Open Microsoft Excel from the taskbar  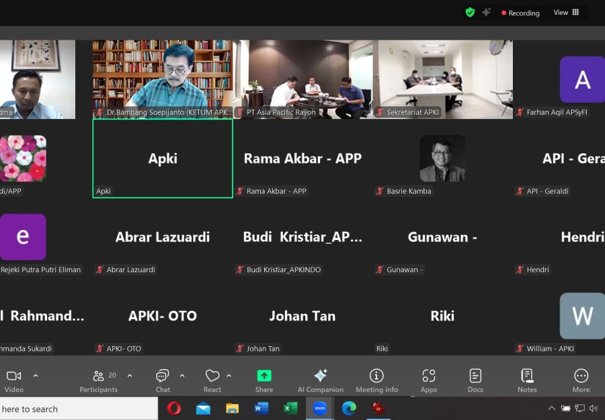click(290, 409)
